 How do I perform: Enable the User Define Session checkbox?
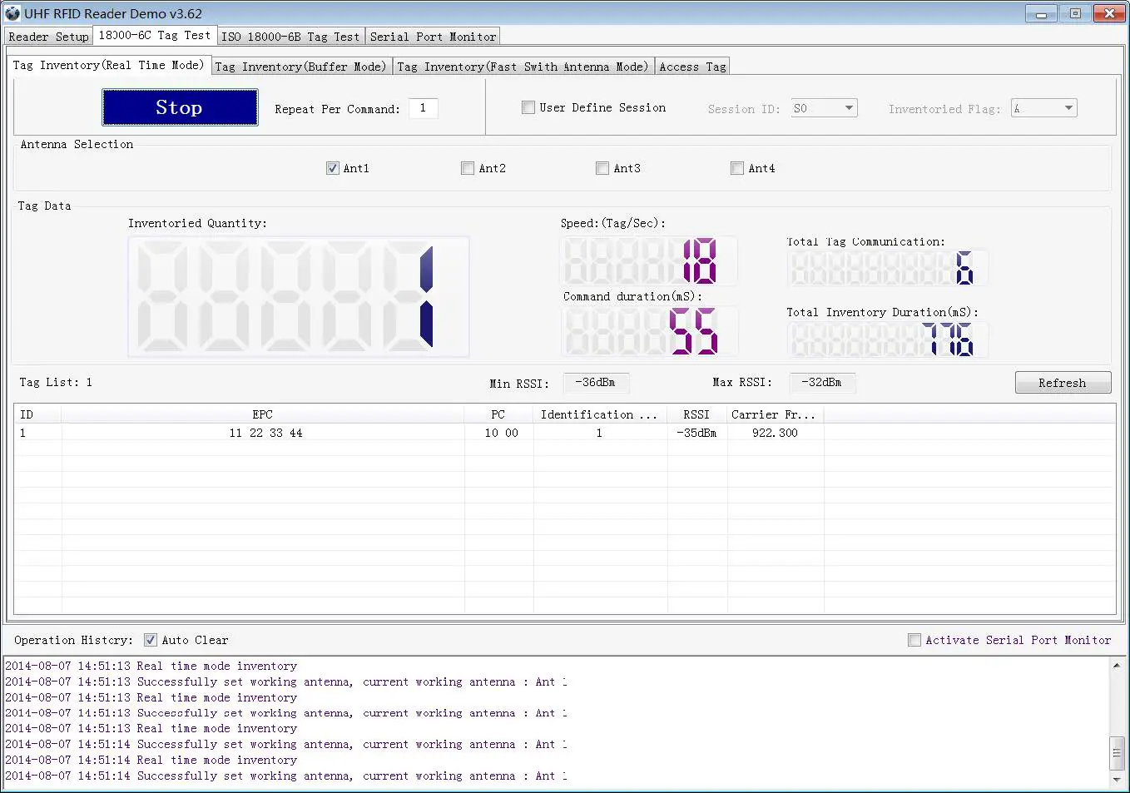[528, 107]
